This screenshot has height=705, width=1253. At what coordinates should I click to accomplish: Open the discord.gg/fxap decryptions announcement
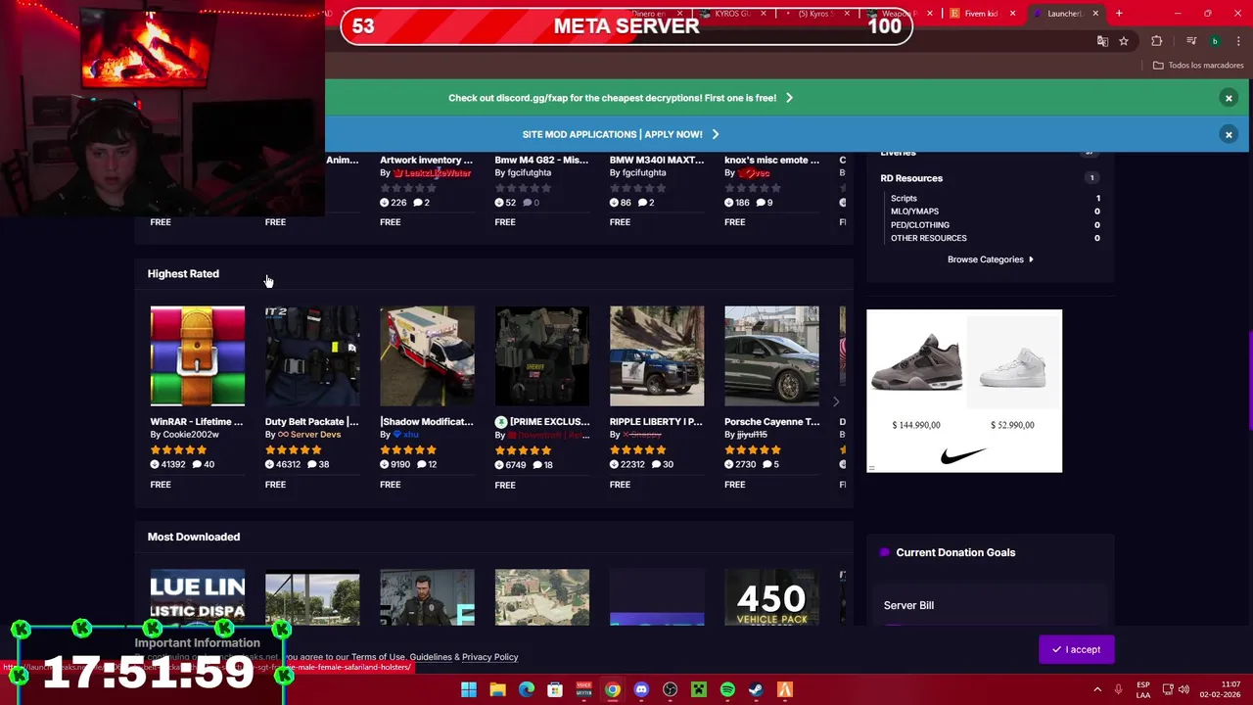[621, 98]
